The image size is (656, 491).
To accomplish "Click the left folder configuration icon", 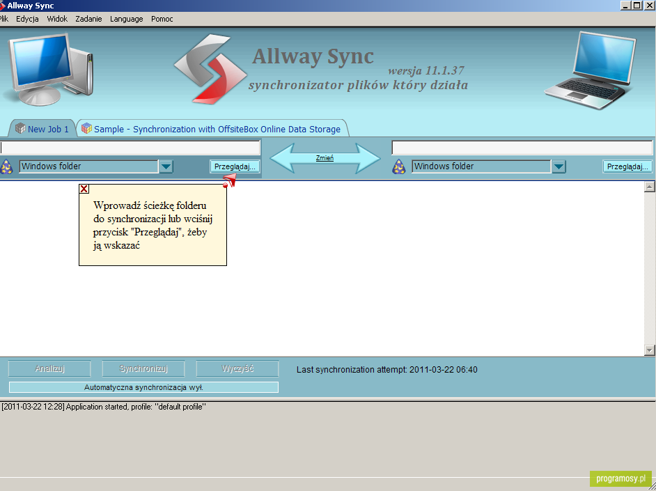I will (x=7, y=166).
